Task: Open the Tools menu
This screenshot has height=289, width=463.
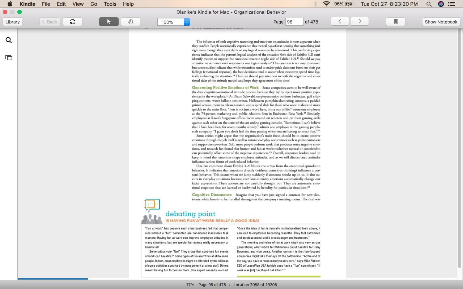Action: point(110,4)
